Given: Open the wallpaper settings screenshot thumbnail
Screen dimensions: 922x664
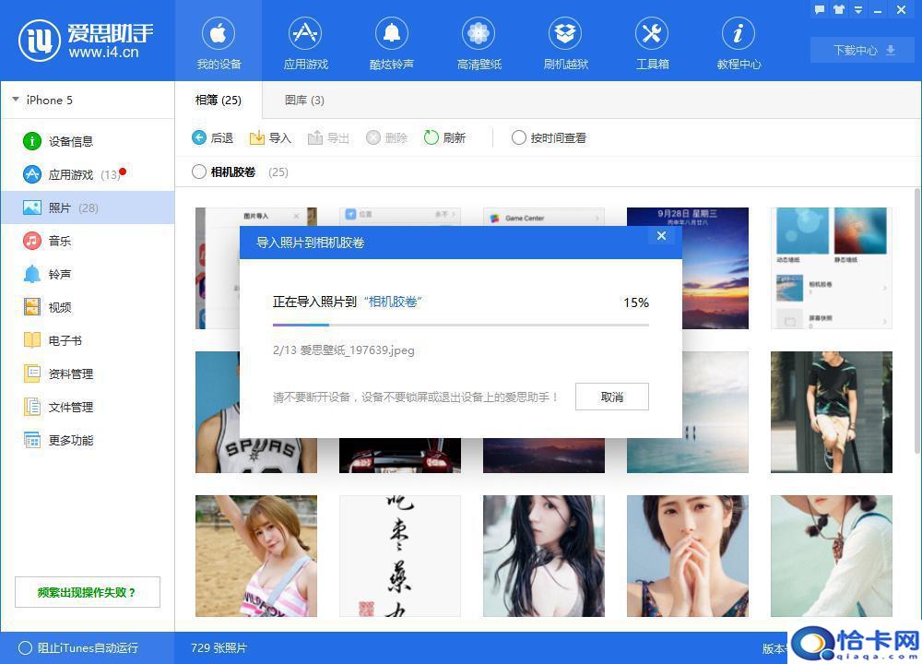Looking at the screenshot, I should (831, 267).
